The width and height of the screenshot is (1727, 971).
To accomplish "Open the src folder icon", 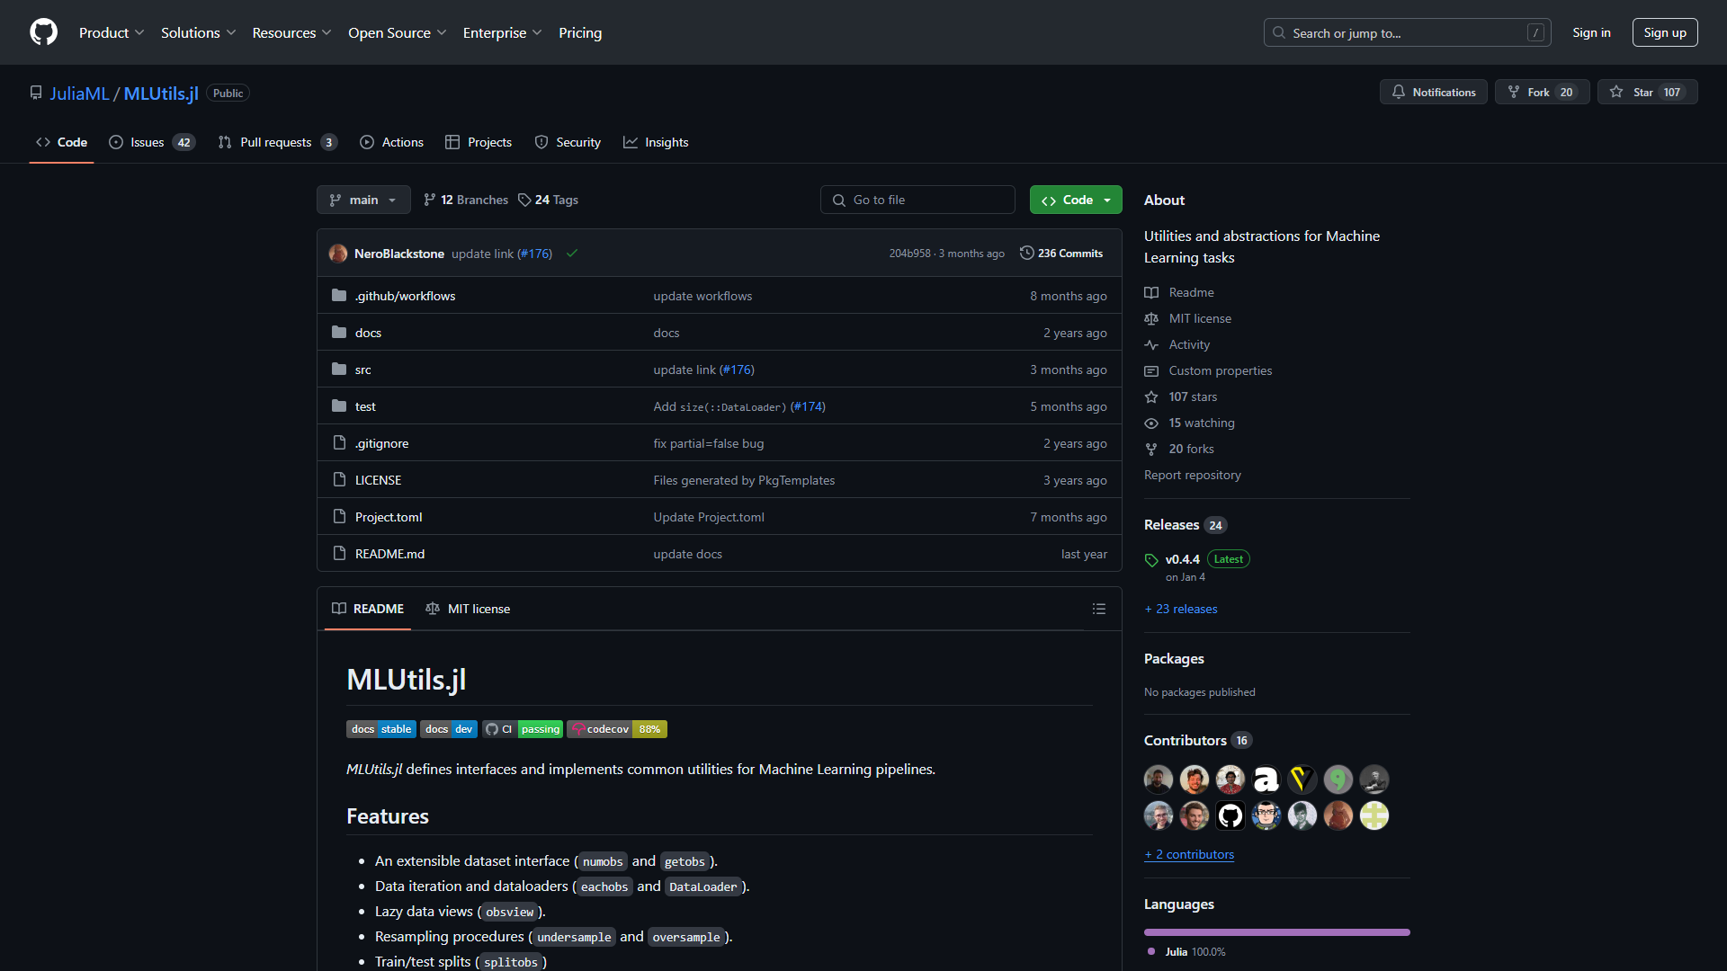I will [x=339, y=369].
